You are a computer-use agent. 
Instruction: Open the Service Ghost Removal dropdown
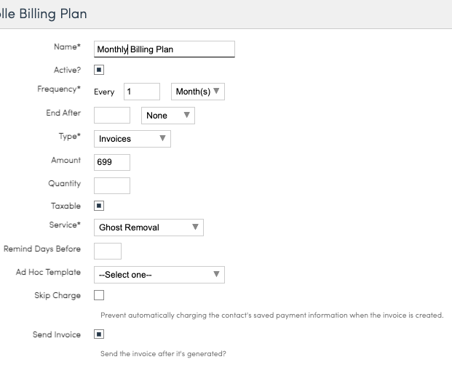pyautogui.click(x=148, y=227)
